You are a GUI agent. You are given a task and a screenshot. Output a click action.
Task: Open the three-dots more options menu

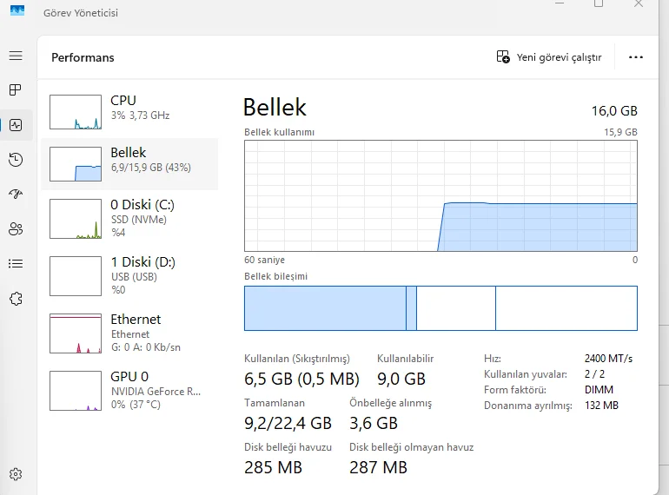pos(636,57)
